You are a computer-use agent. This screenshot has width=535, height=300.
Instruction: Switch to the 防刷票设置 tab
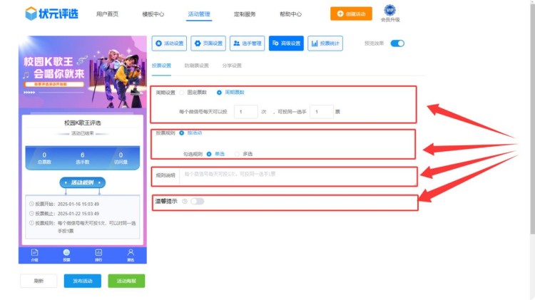(x=196, y=66)
